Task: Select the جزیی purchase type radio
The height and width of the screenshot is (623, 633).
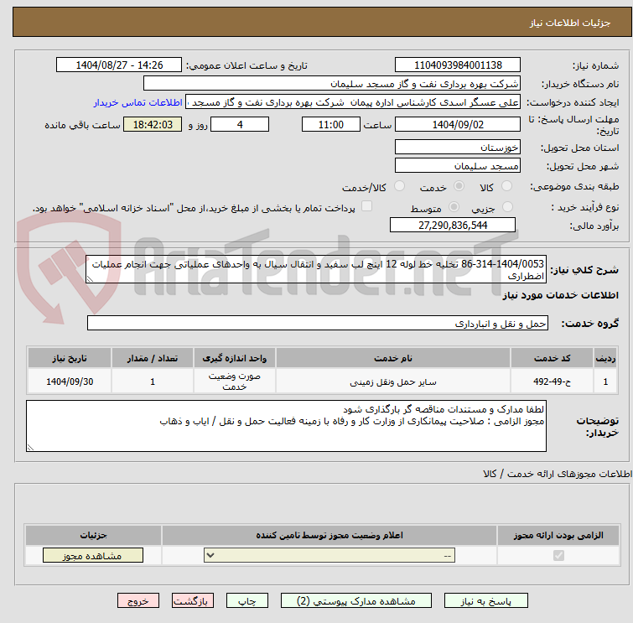Action: tap(507, 207)
